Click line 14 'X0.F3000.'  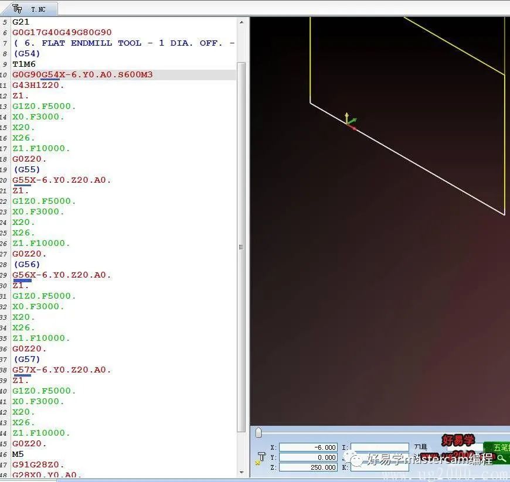(x=38, y=117)
